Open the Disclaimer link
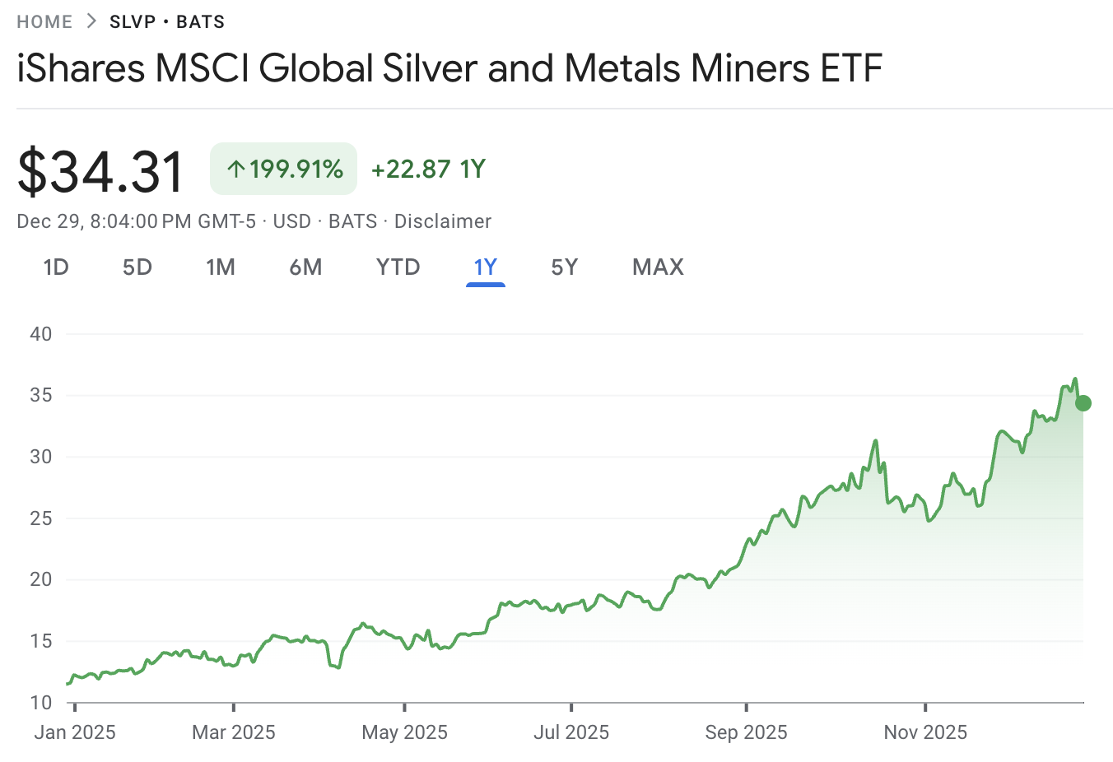 442,221
